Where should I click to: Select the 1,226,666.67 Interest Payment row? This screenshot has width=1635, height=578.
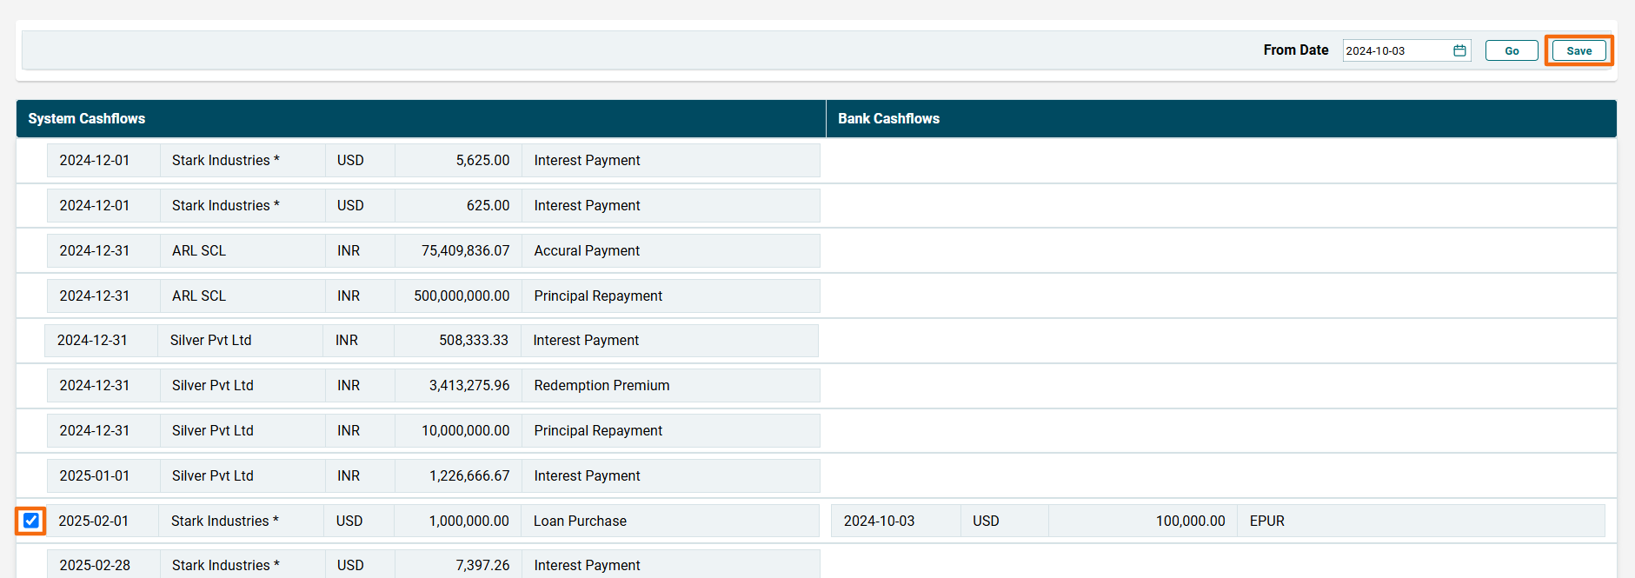(433, 476)
